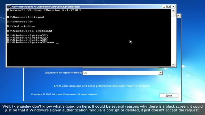
Task: Click the cmd vertical scrollbar thumb
Action: [x=173, y=14]
